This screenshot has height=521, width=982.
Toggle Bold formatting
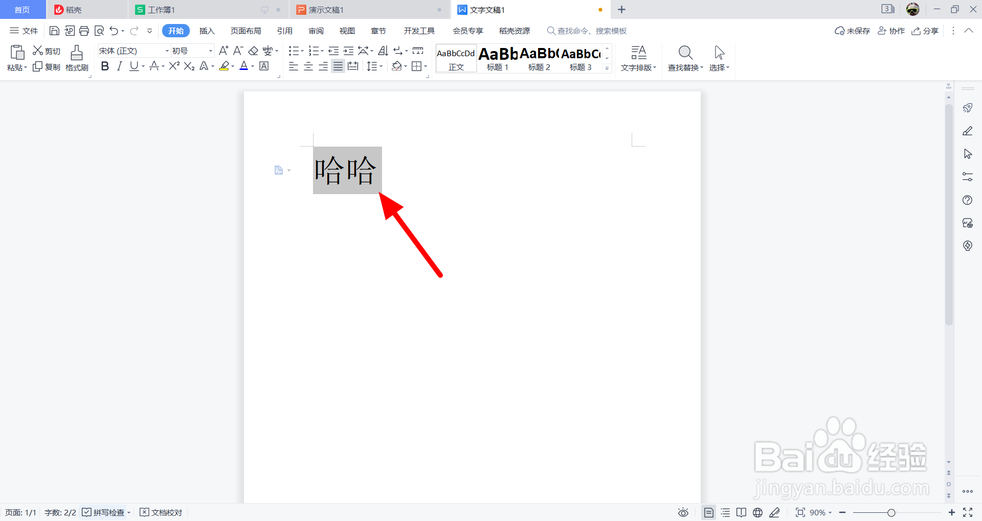point(105,66)
